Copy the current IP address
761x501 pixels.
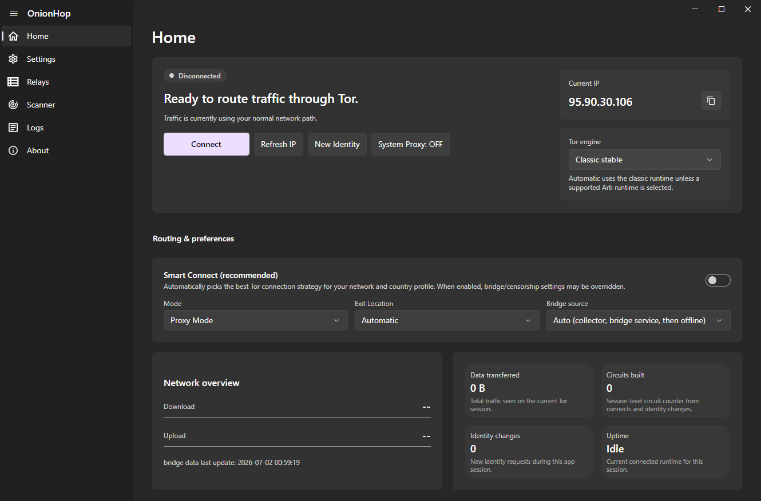[x=711, y=101]
